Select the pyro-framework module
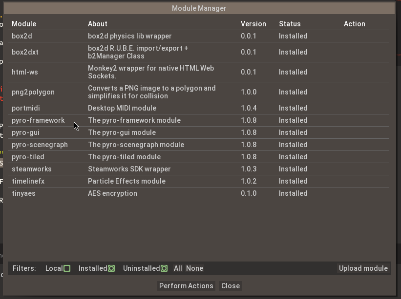The image size is (401, 299). (x=38, y=120)
